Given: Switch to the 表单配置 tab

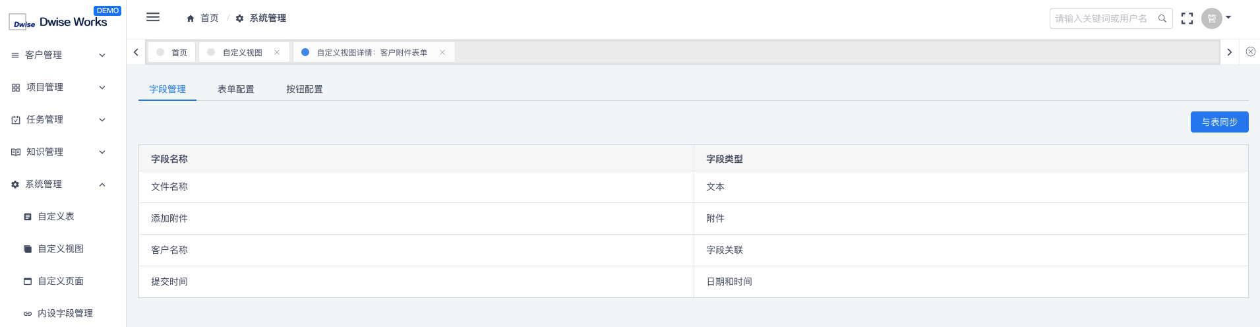Looking at the screenshot, I should [x=236, y=89].
